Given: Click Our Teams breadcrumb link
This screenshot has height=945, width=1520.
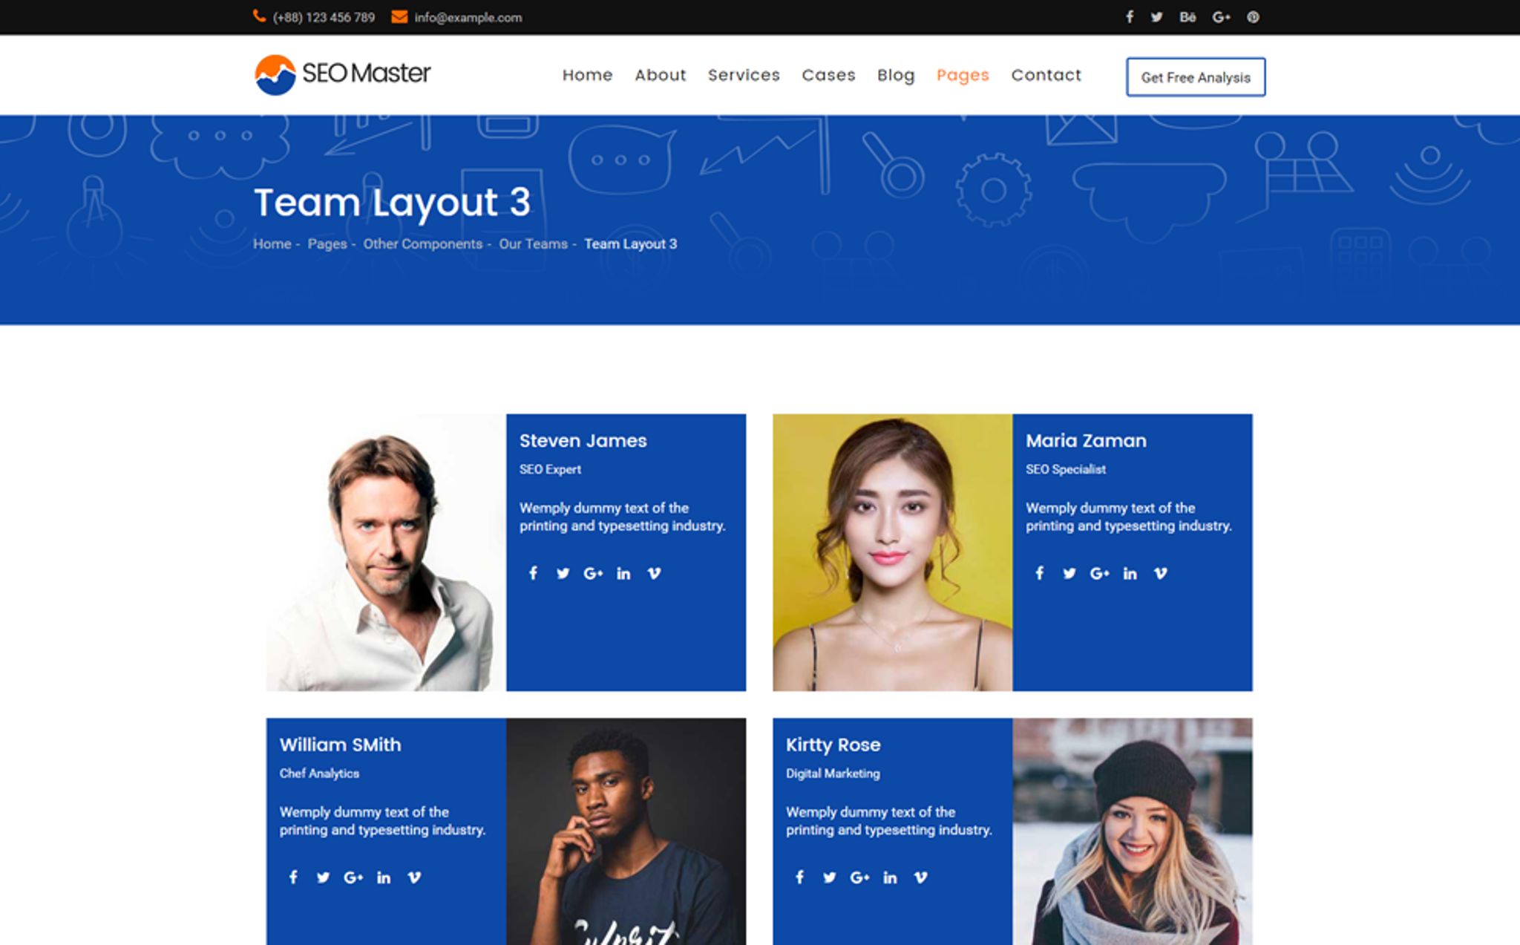Looking at the screenshot, I should (533, 244).
